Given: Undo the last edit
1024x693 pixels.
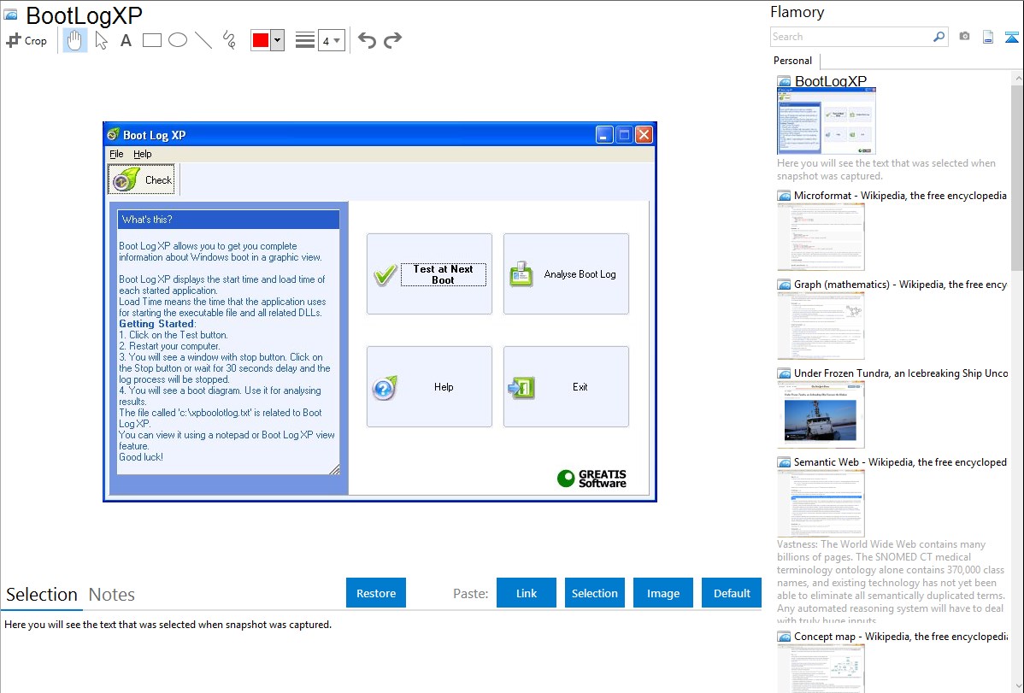Looking at the screenshot, I should pos(367,40).
